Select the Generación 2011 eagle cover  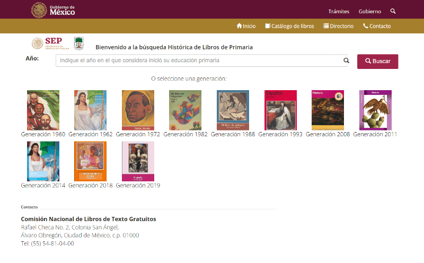[x=375, y=110]
